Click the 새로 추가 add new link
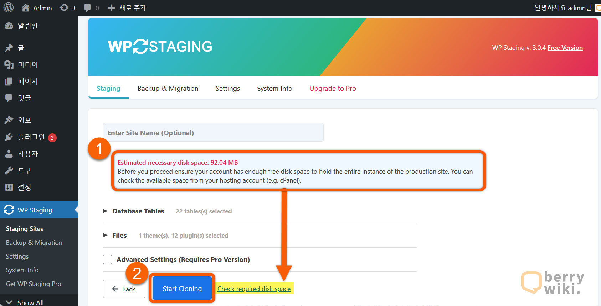 coord(133,8)
